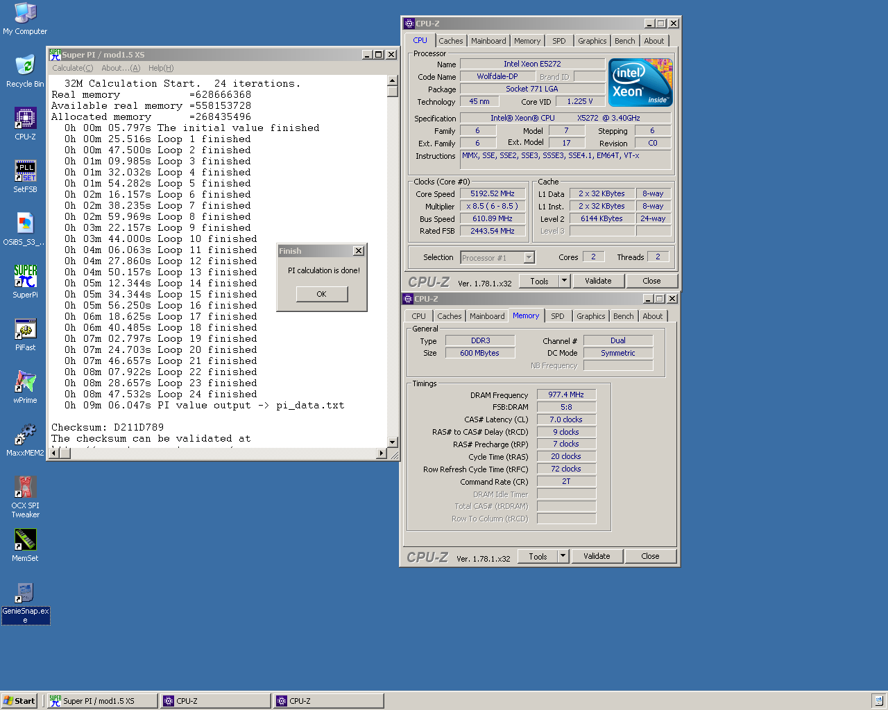Screen dimensions: 888x710
Task: Click Validate in lower CPU-Z window
Action: pyautogui.click(x=597, y=556)
